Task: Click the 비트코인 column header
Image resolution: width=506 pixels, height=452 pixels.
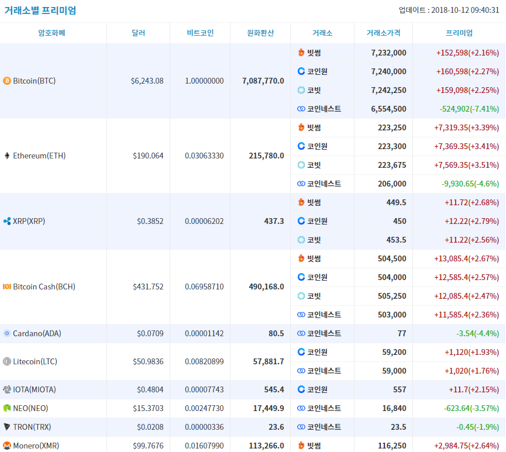Action: 201,33
